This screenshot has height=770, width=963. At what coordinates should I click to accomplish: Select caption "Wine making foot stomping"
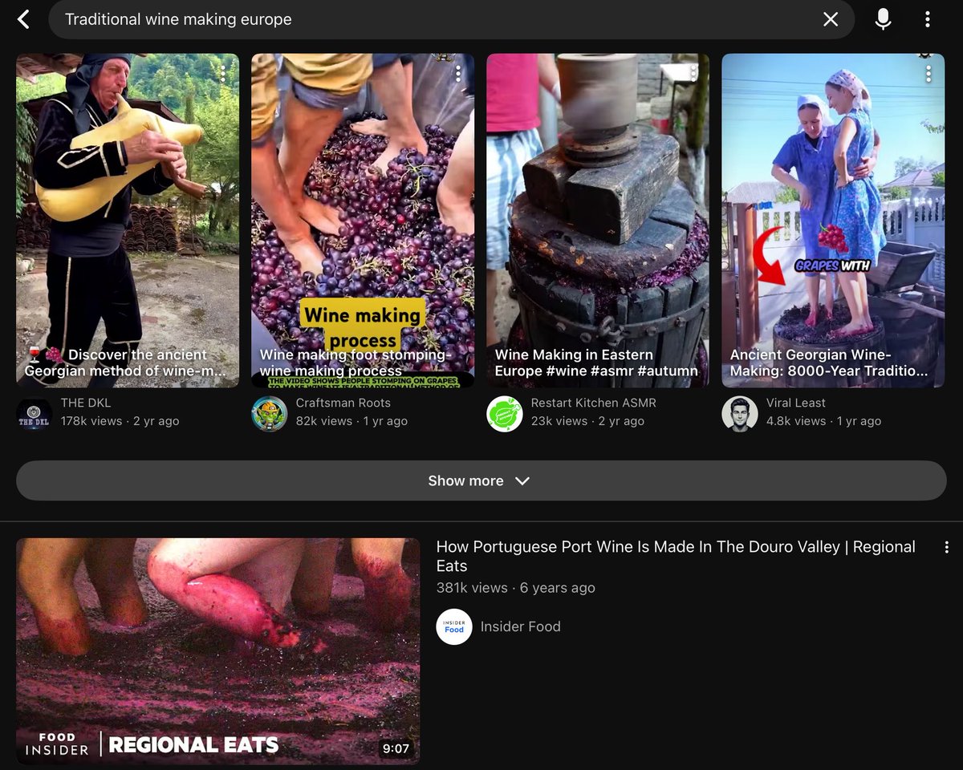pyautogui.click(x=356, y=363)
